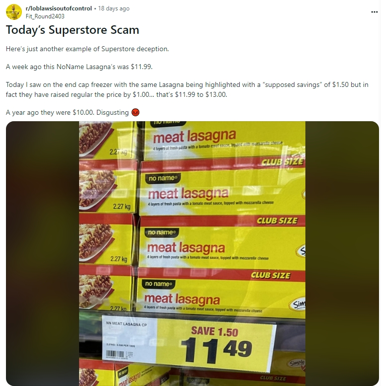
Task: Click the SAVE 1.50 price tag in photo
Action: click(214, 331)
